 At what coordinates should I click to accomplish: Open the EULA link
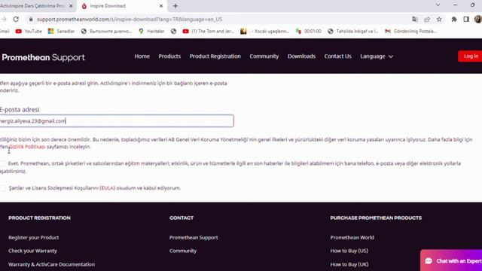[x=107, y=188]
